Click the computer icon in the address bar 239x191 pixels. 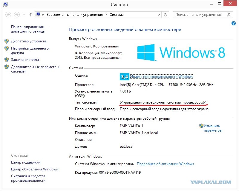pyautogui.click(x=38, y=14)
